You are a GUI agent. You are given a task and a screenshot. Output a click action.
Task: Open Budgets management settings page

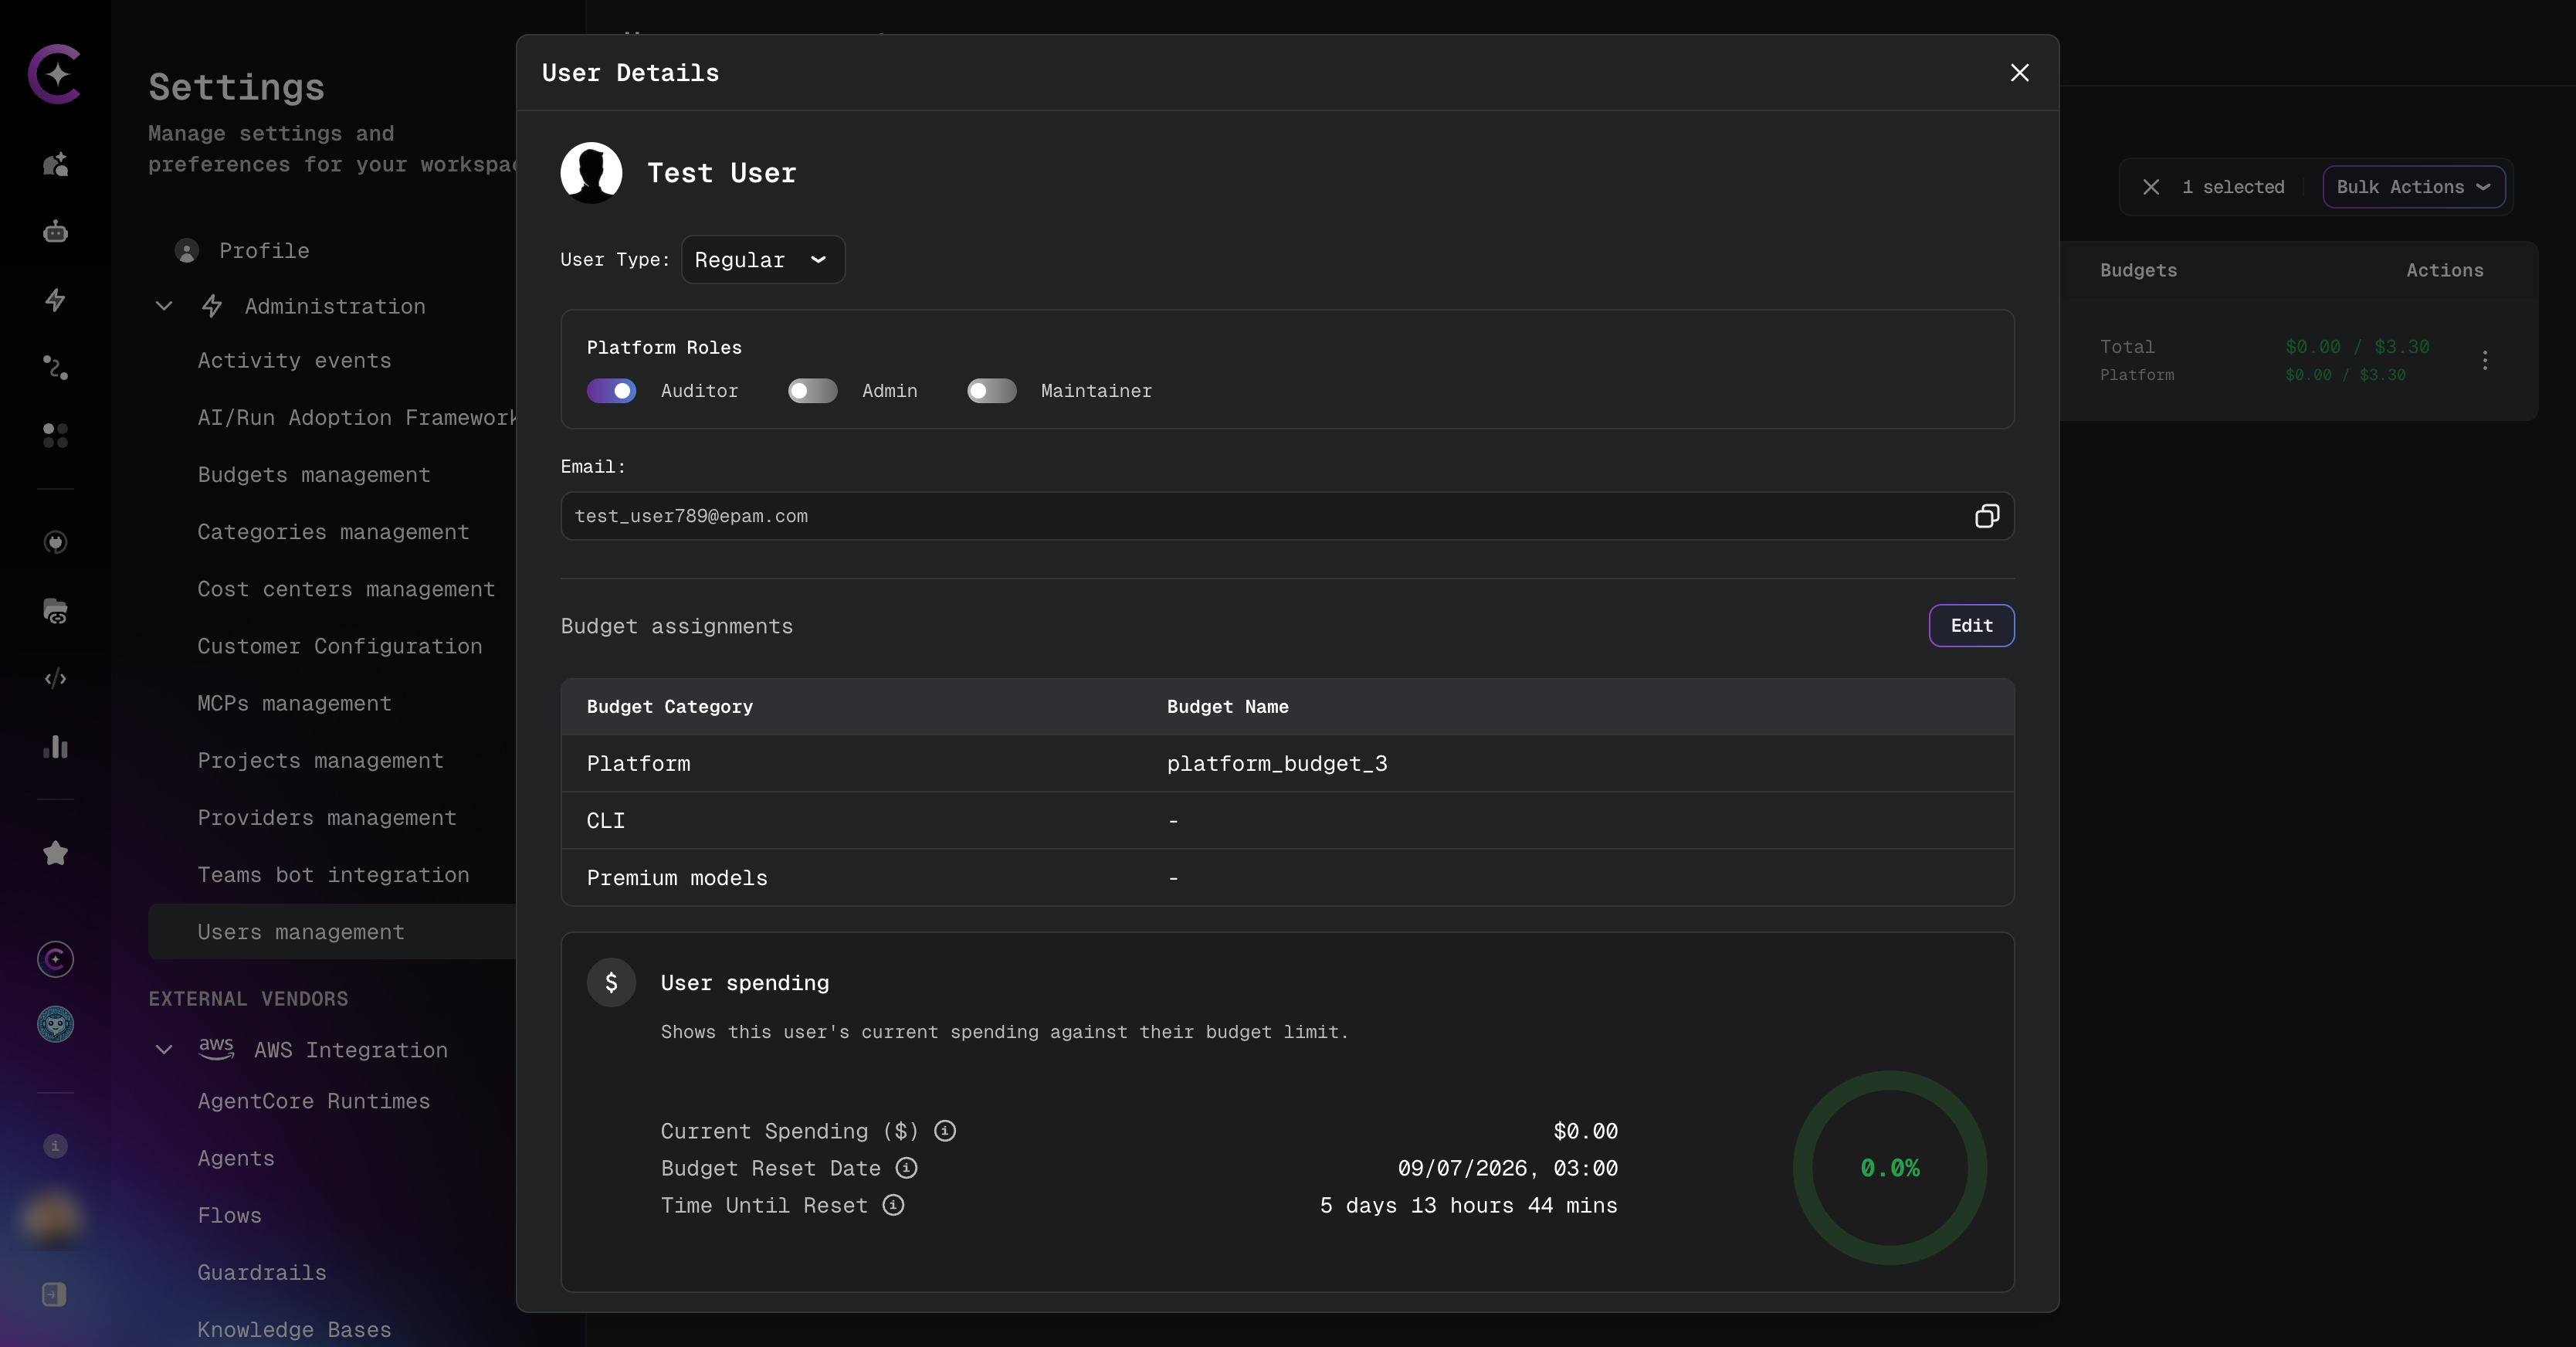[314, 475]
